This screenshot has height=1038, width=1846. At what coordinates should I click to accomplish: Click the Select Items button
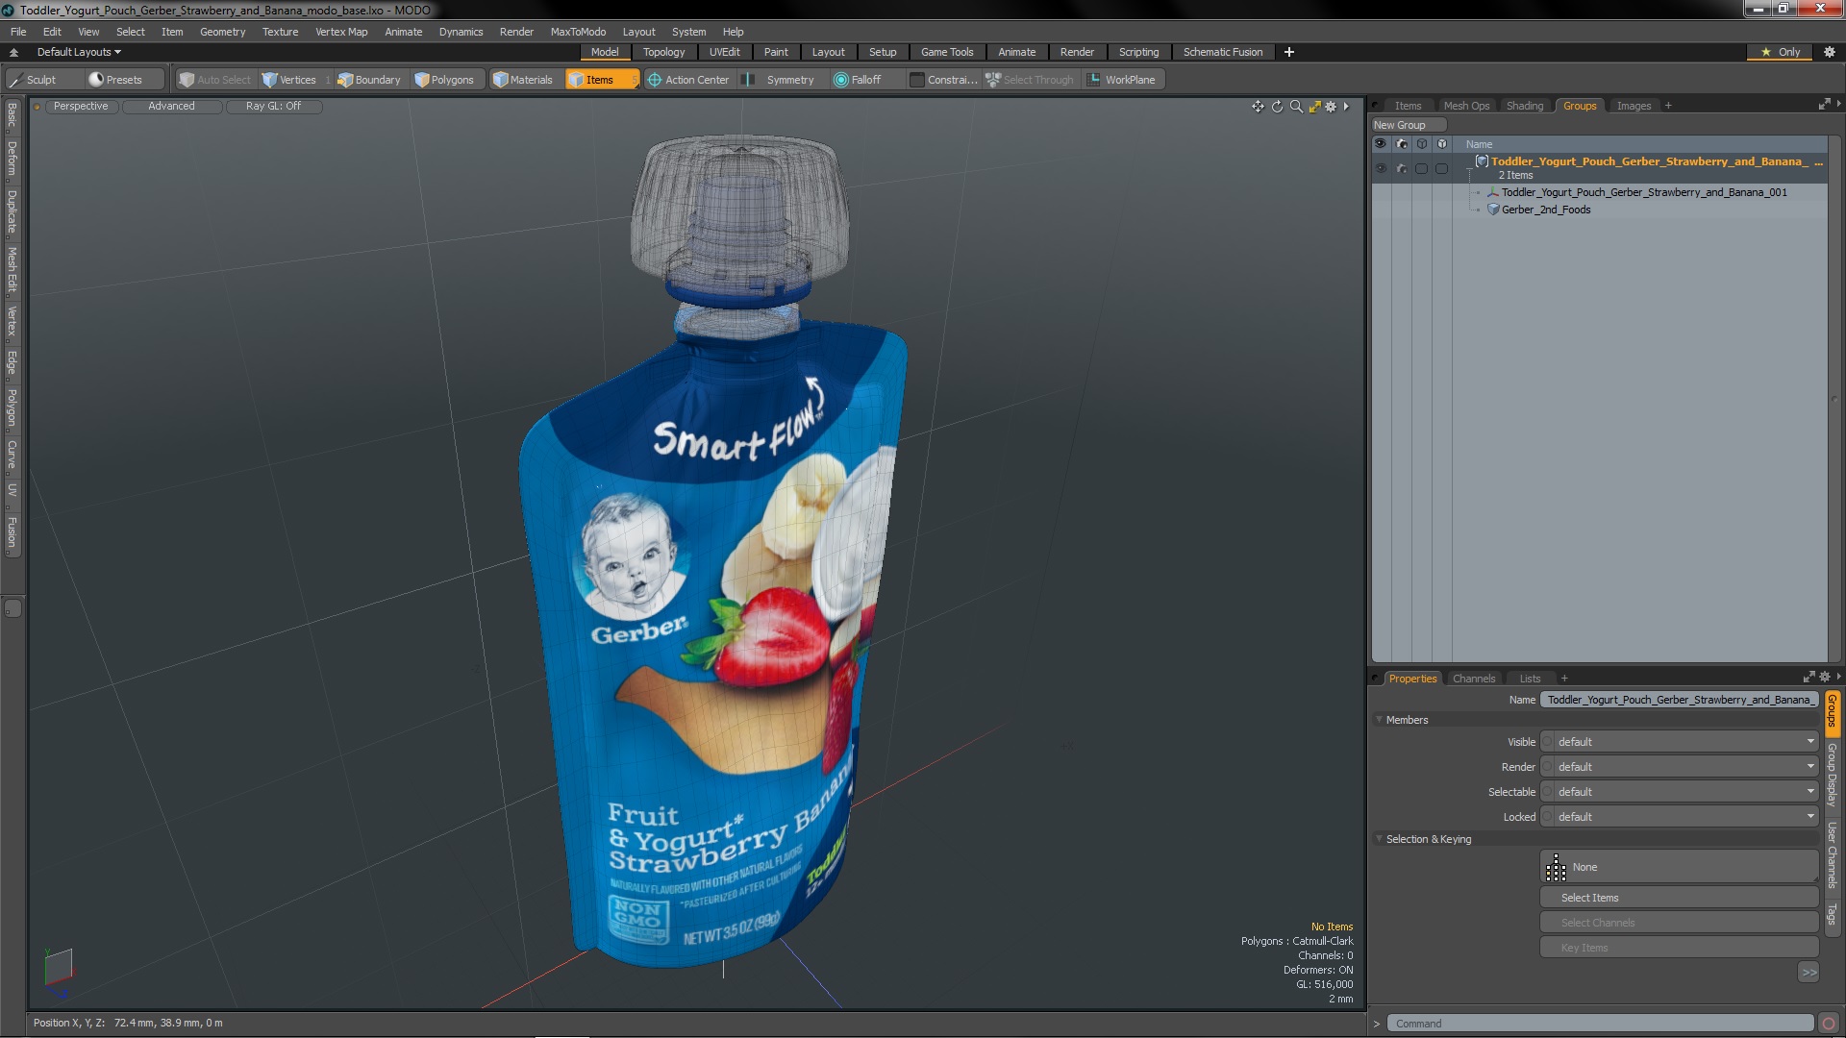tap(1679, 898)
